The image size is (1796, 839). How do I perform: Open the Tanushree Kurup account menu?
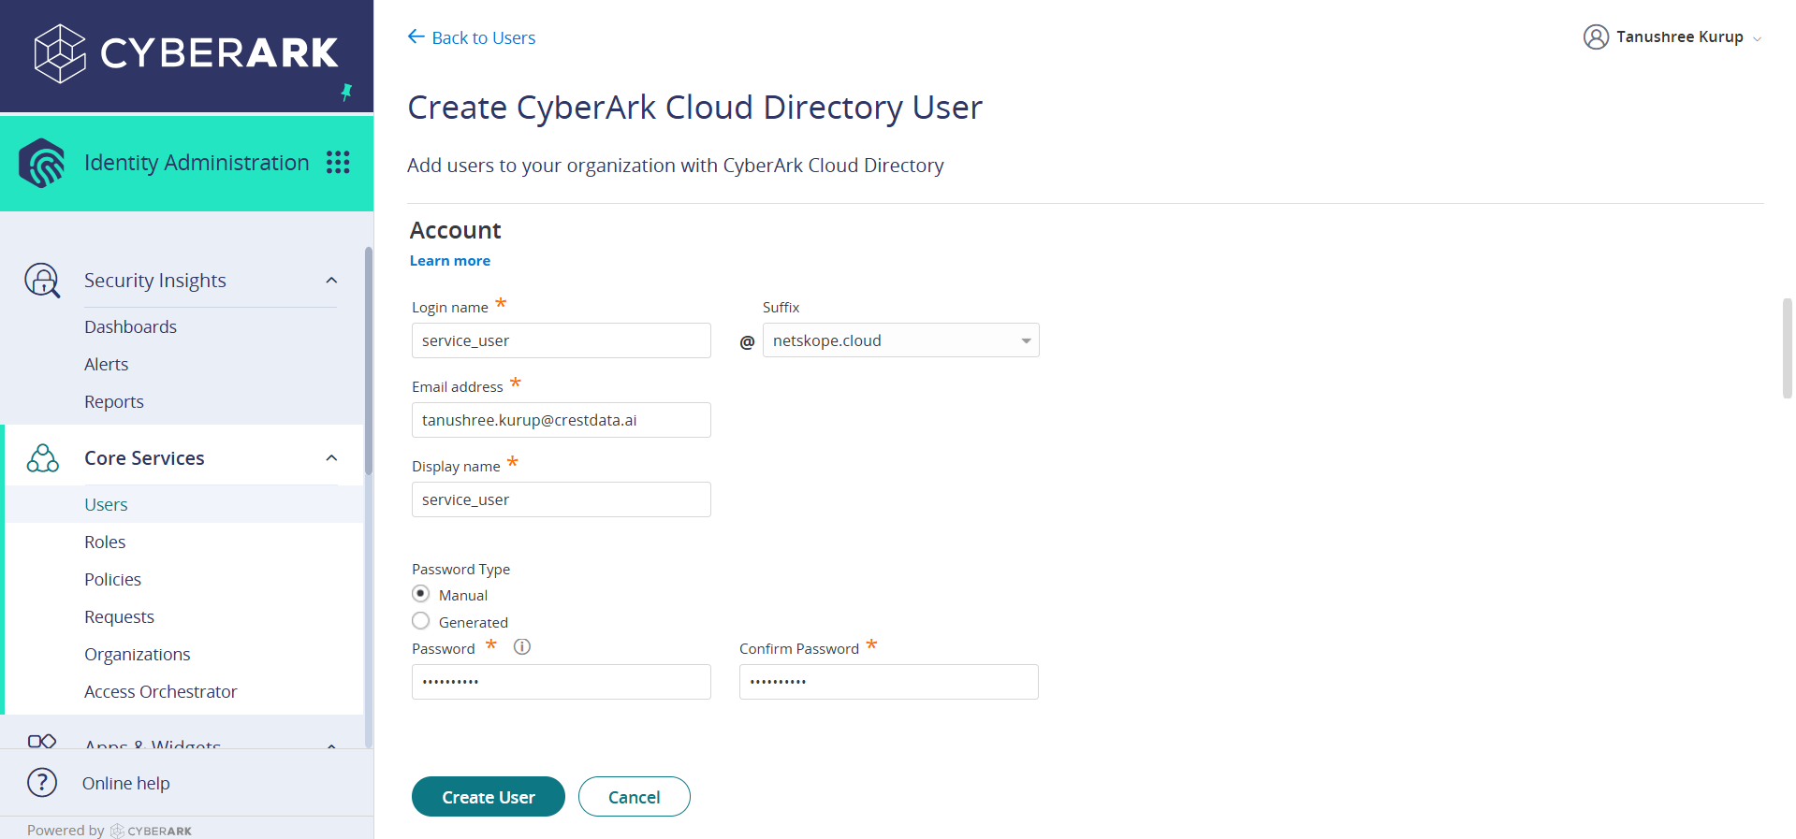(x=1672, y=36)
